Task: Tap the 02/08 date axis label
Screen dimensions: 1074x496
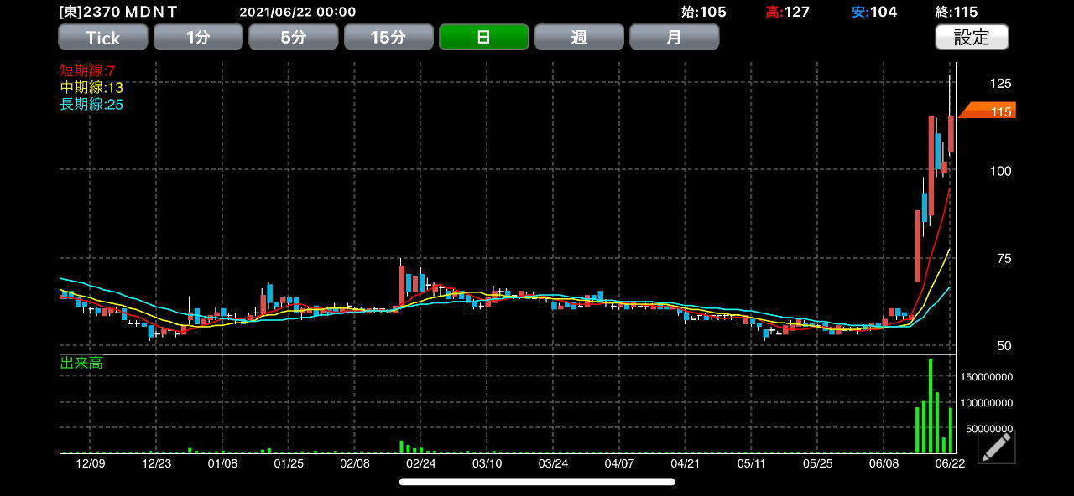Action: point(355,463)
